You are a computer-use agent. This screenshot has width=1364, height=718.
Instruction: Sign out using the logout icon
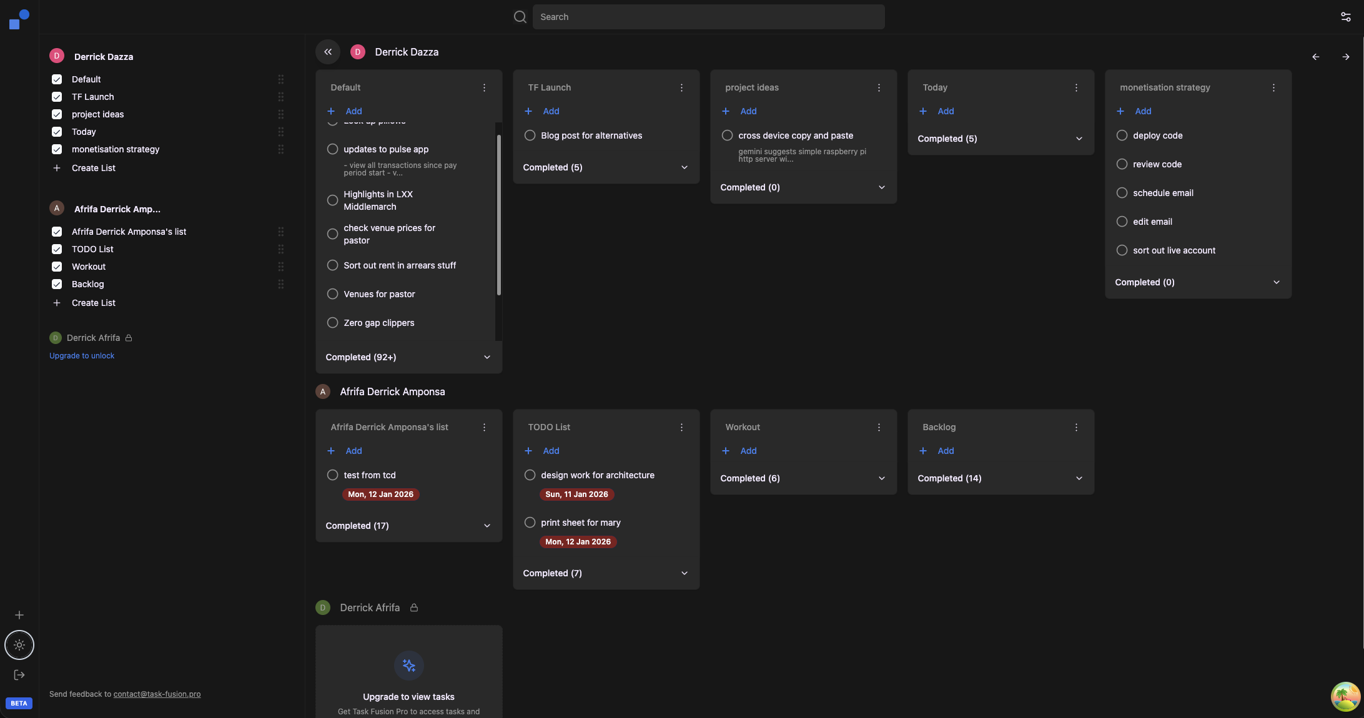[x=19, y=675]
